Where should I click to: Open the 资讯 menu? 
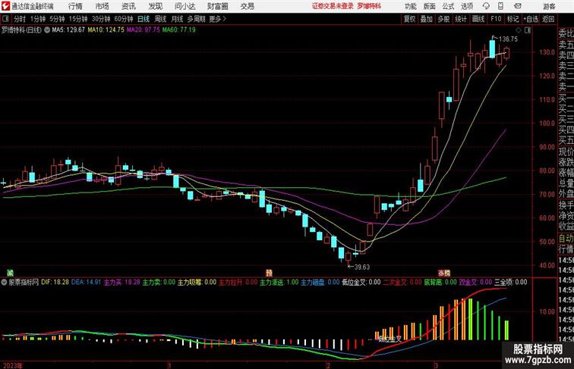pos(128,6)
